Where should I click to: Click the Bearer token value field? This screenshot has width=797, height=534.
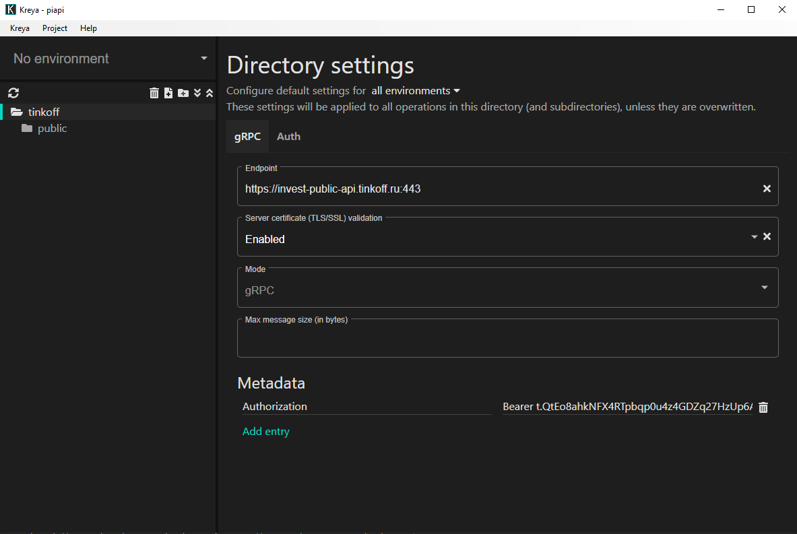[x=627, y=407]
